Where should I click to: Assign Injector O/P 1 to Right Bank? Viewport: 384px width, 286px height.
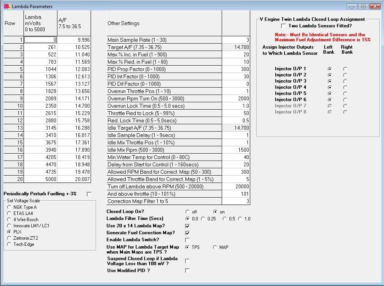(345, 69)
